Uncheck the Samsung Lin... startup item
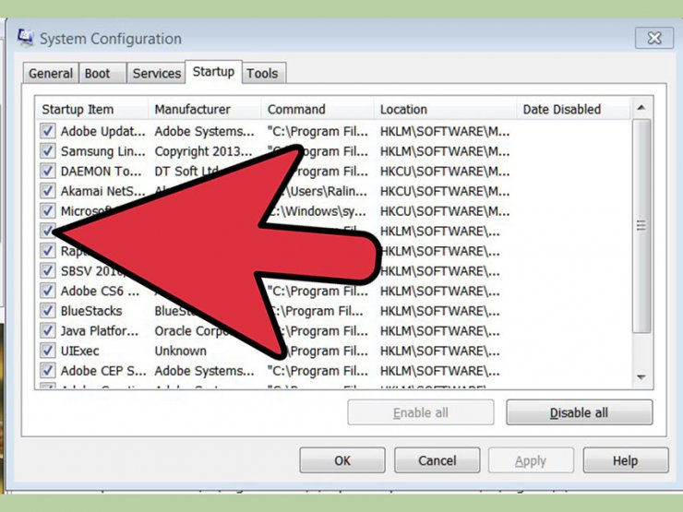 pyautogui.click(x=47, y=150)
